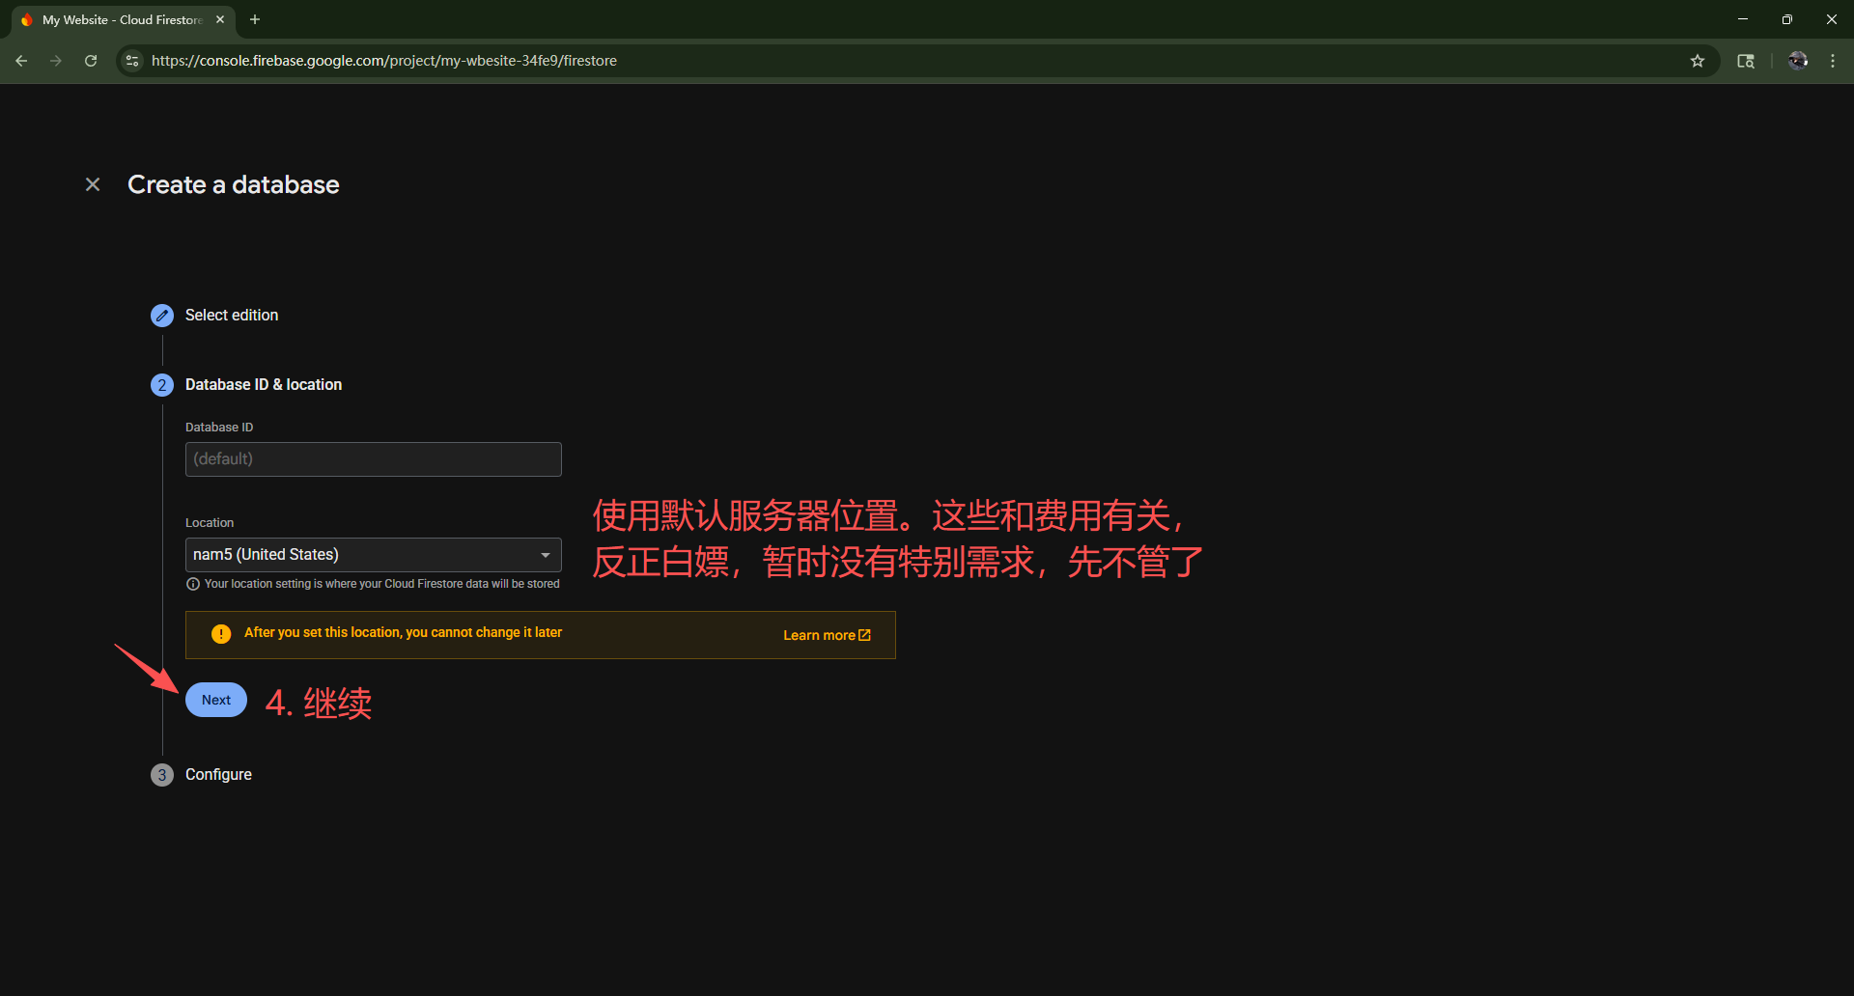
Task: Click the Database ID input field
Action: (x=373, y=459)
